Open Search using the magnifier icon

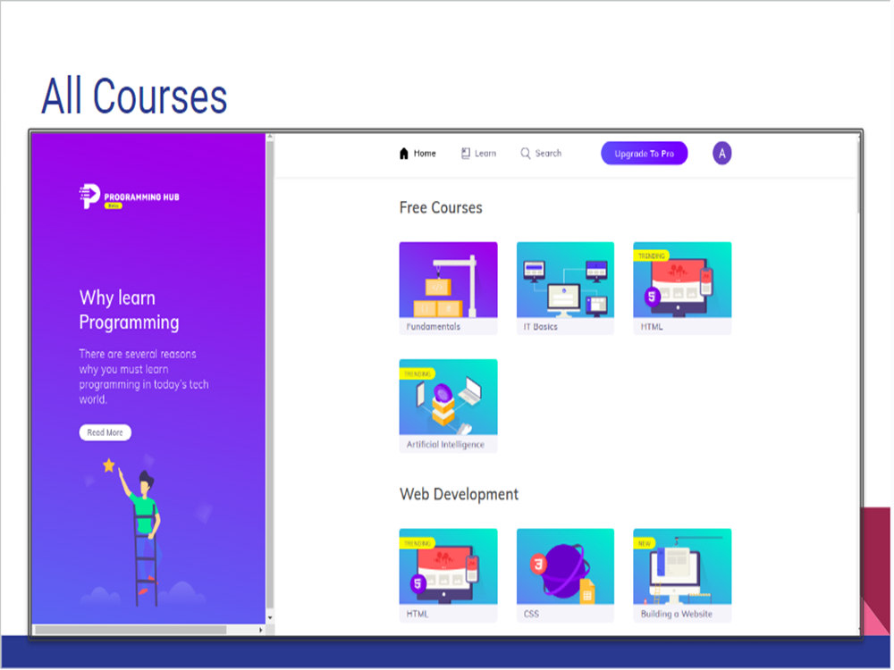coord(525,153)
